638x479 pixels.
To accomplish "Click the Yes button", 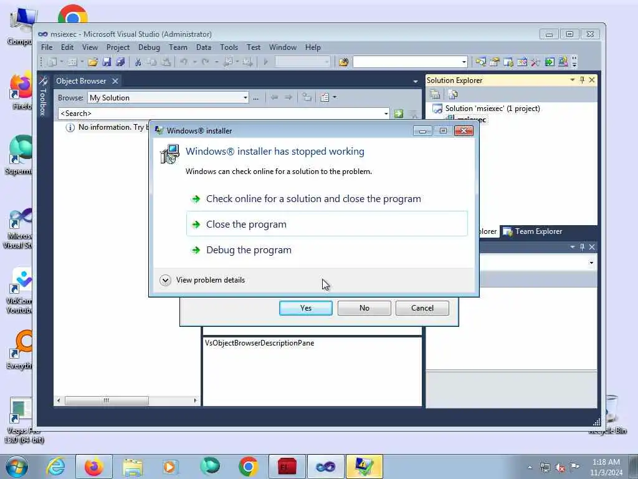I will tap(306, 308).
